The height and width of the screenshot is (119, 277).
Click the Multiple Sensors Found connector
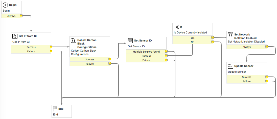pos(166,52)
